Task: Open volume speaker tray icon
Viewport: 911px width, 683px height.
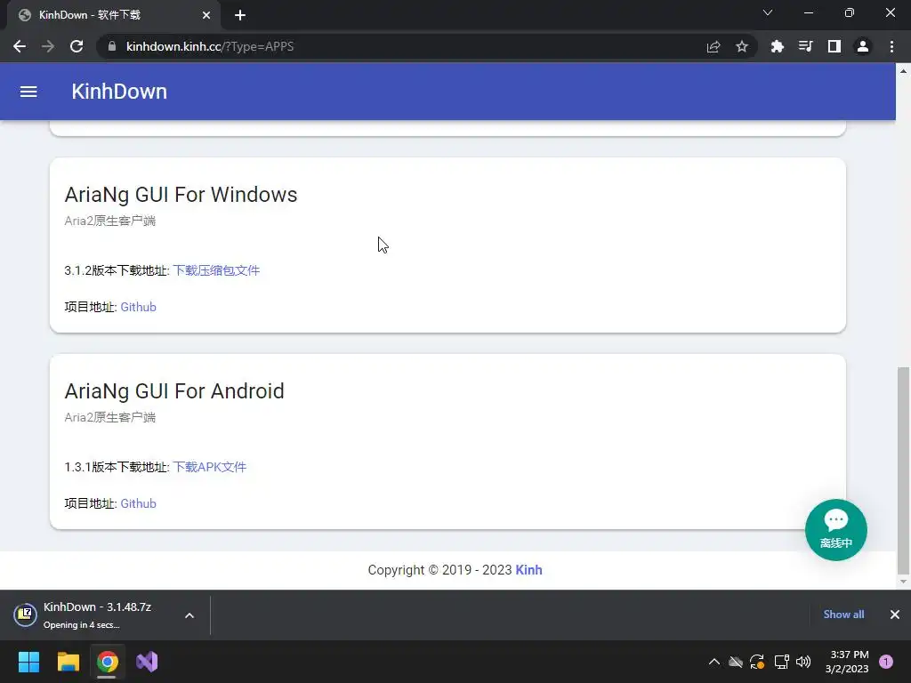Action: point(803,662)
